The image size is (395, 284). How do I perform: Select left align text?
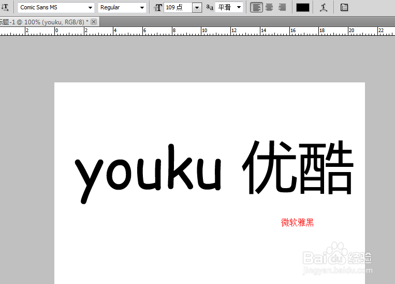pyautogui.click(x=256, y=8)
